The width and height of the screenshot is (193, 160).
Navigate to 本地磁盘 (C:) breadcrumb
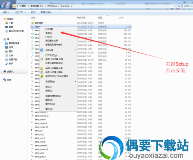click(37, 6)
